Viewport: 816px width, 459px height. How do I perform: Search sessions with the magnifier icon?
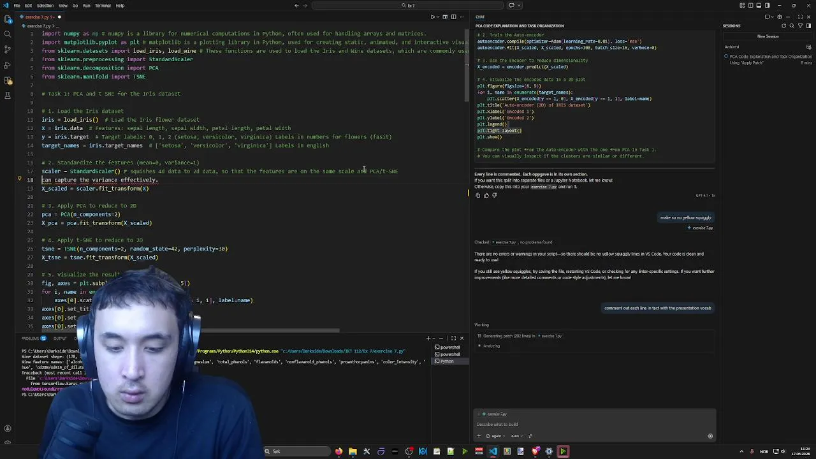[x=792, y=25]
